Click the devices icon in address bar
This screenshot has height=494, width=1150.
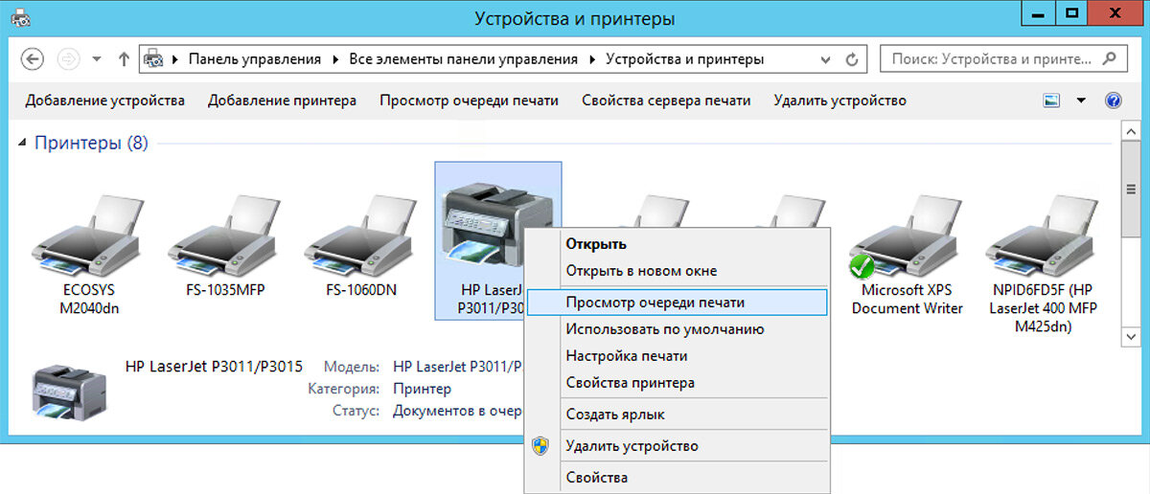click(x=152, y=59)
